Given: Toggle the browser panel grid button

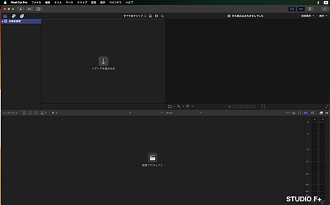Looking at the screenshot, I should (292, 9).
